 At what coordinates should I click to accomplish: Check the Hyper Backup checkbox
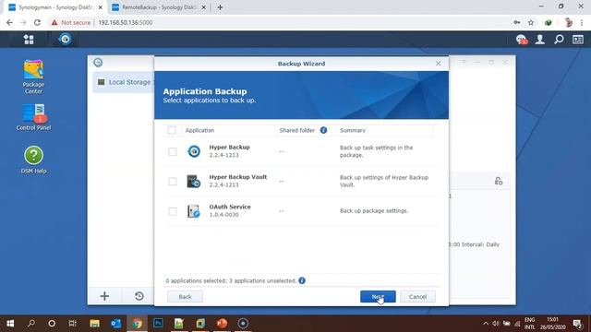[x=173, y=151]
